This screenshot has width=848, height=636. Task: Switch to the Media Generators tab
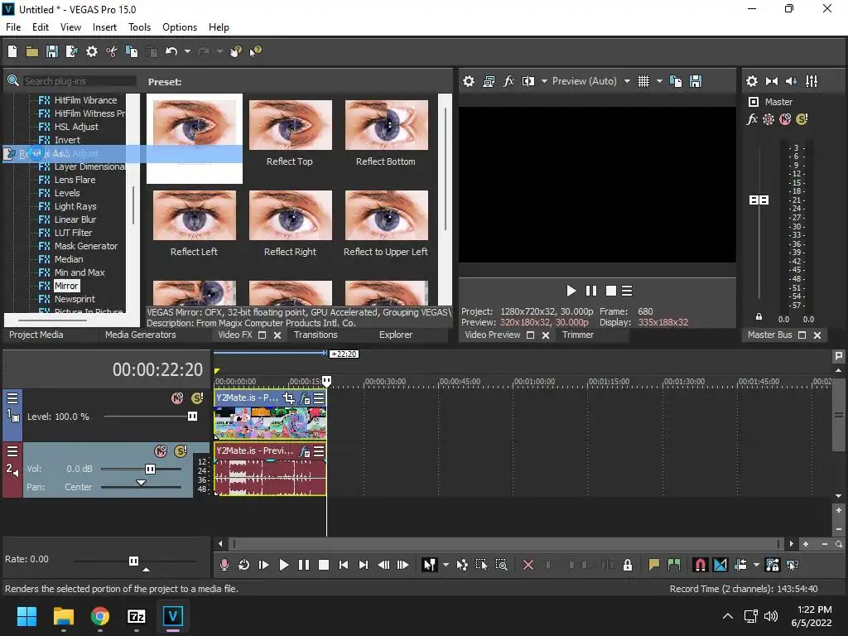click(x=141, y=335)
